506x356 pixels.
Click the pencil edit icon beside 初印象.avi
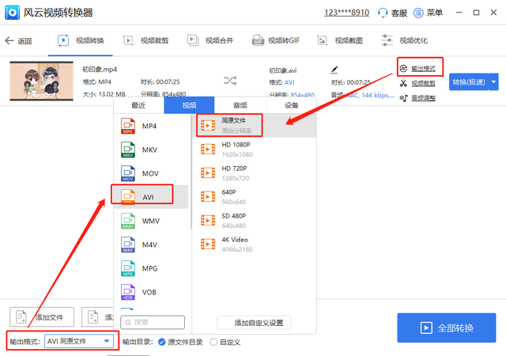[334, 69]
